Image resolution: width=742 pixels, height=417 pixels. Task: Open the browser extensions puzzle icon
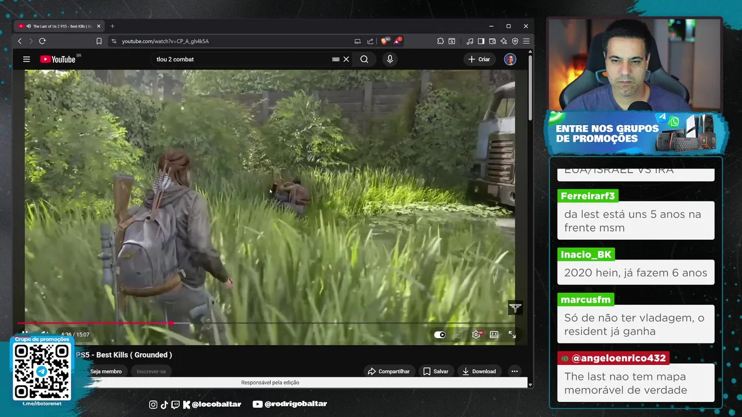point(441,41)
